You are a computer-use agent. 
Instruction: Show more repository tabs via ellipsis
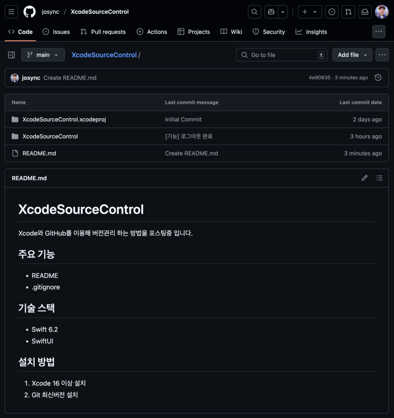pyautogui.click(x=379, y=32)
